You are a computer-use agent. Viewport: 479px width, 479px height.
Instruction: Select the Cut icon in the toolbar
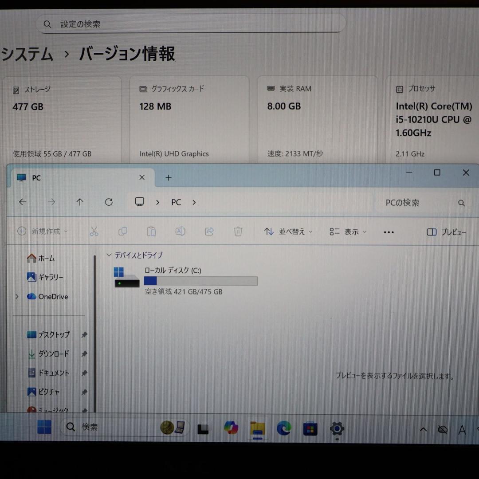tap(94, 231)
